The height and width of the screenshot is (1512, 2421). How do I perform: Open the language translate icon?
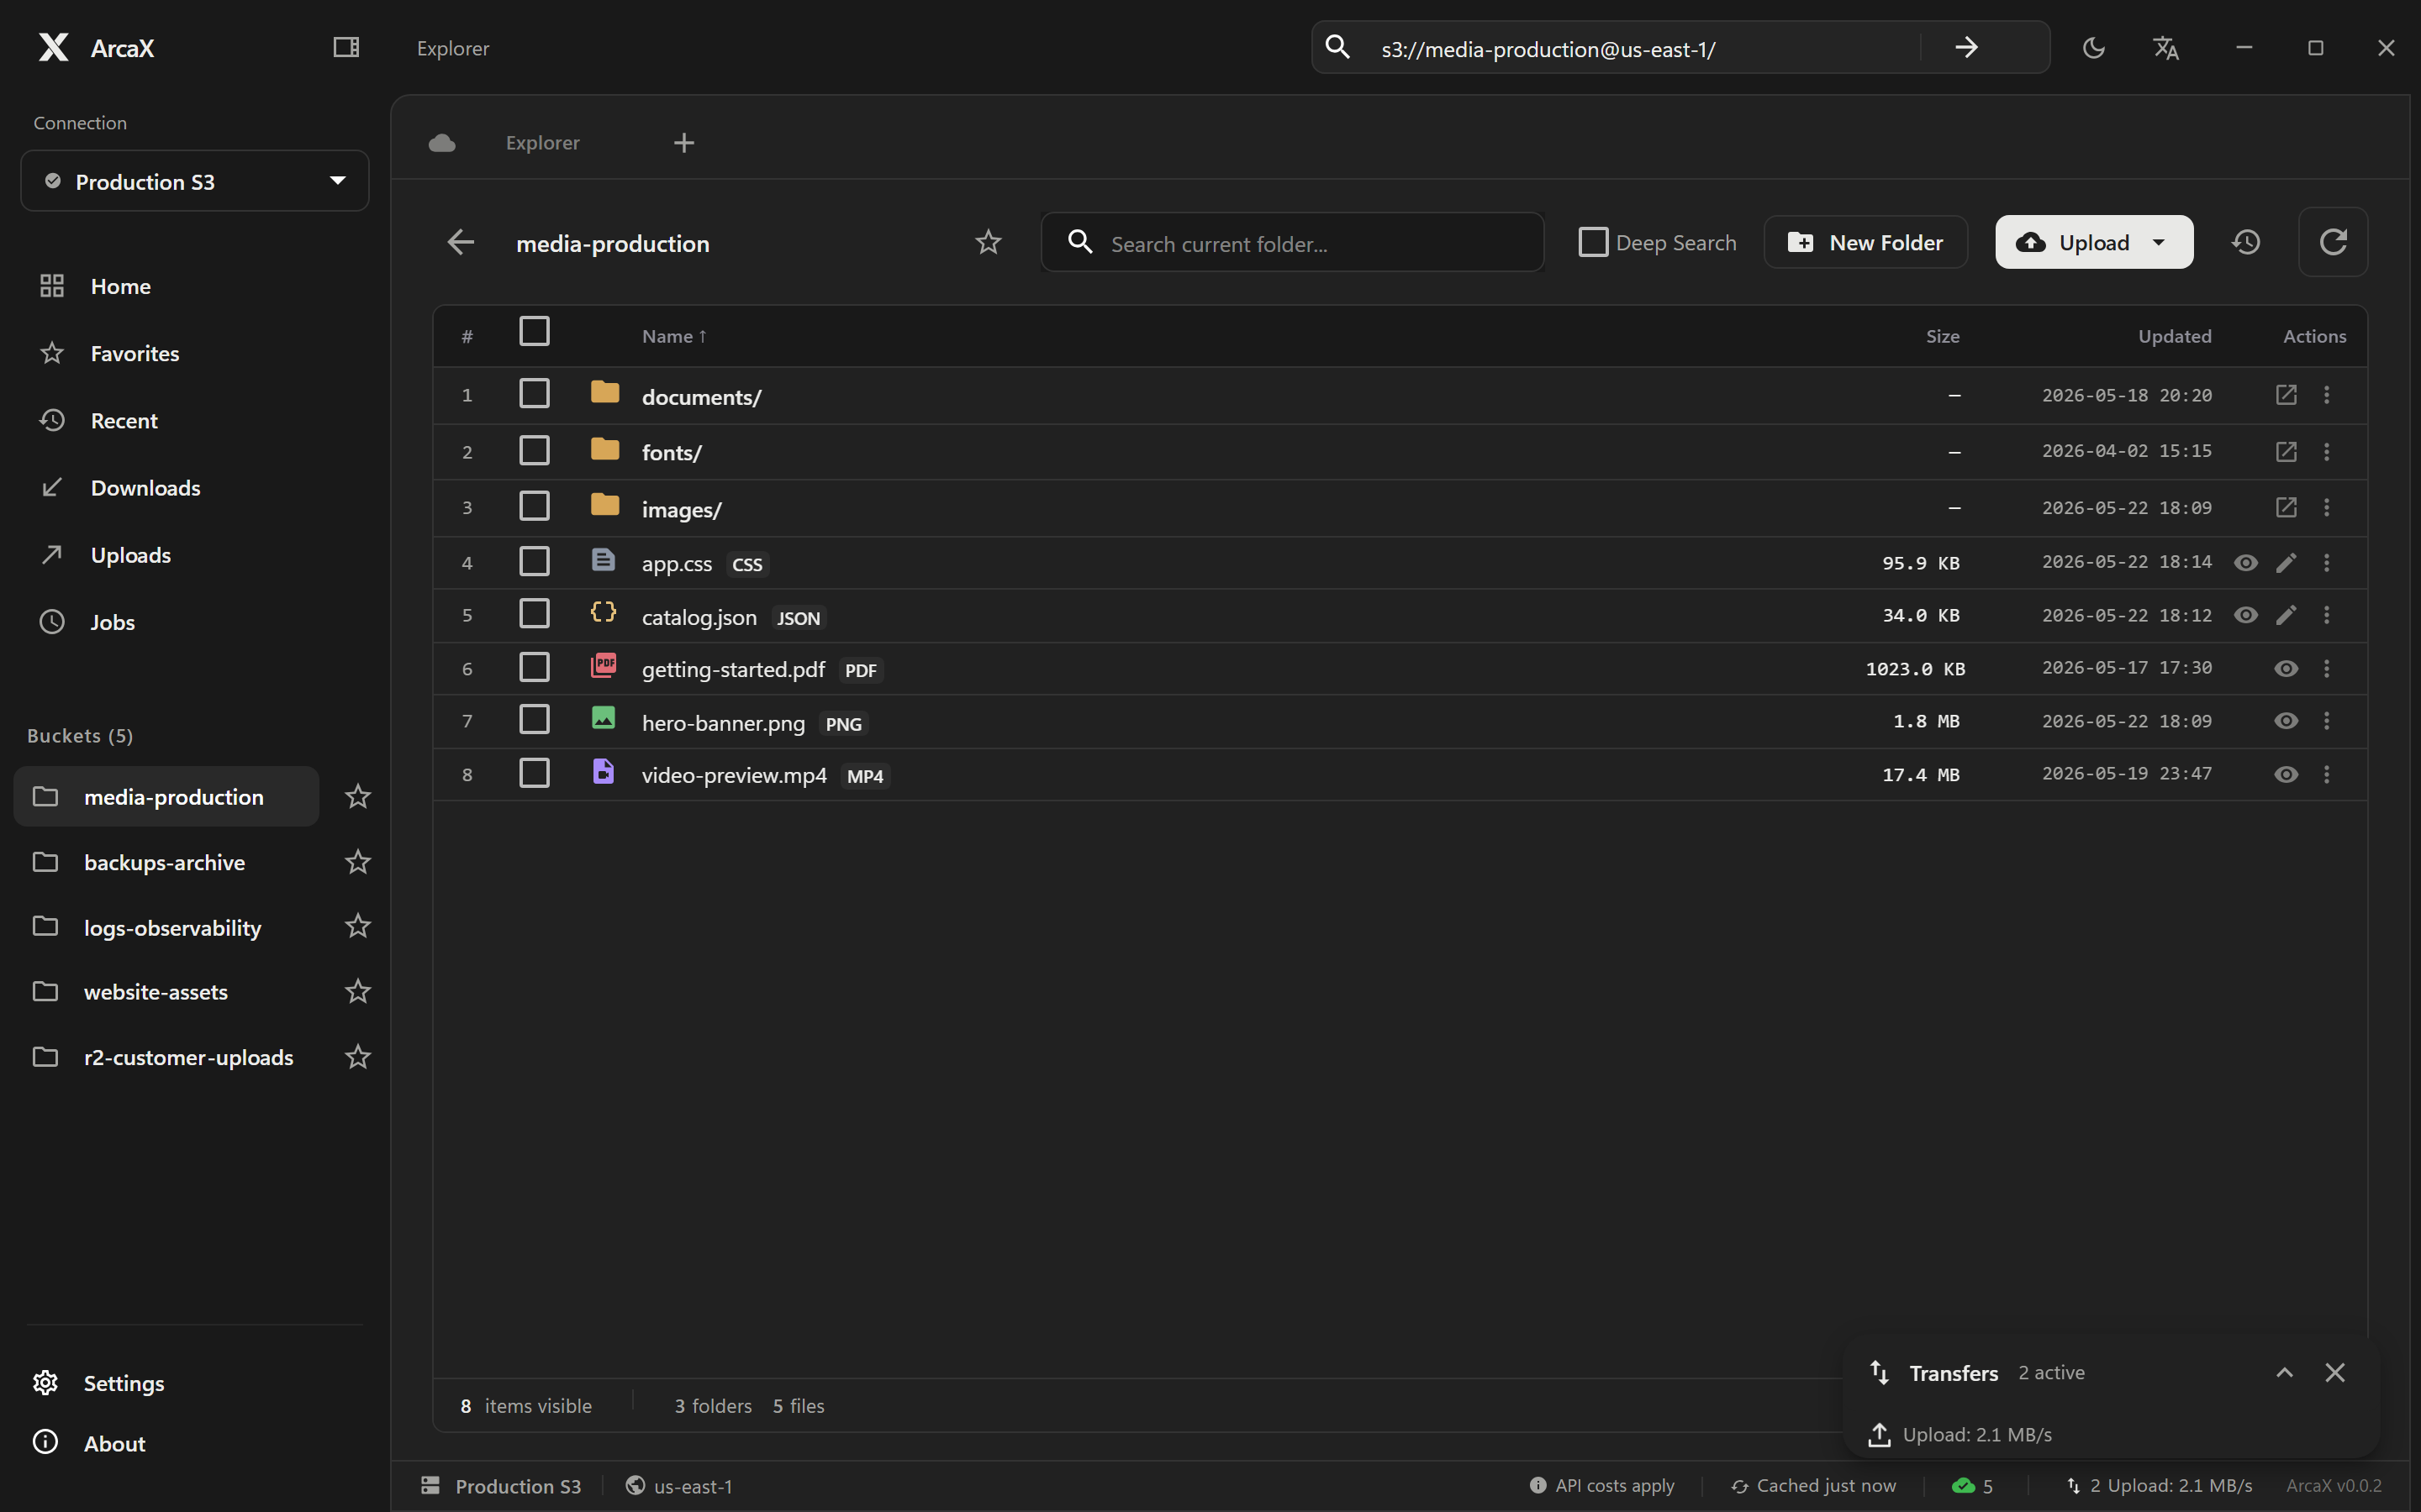click(x=2166, y=47)
